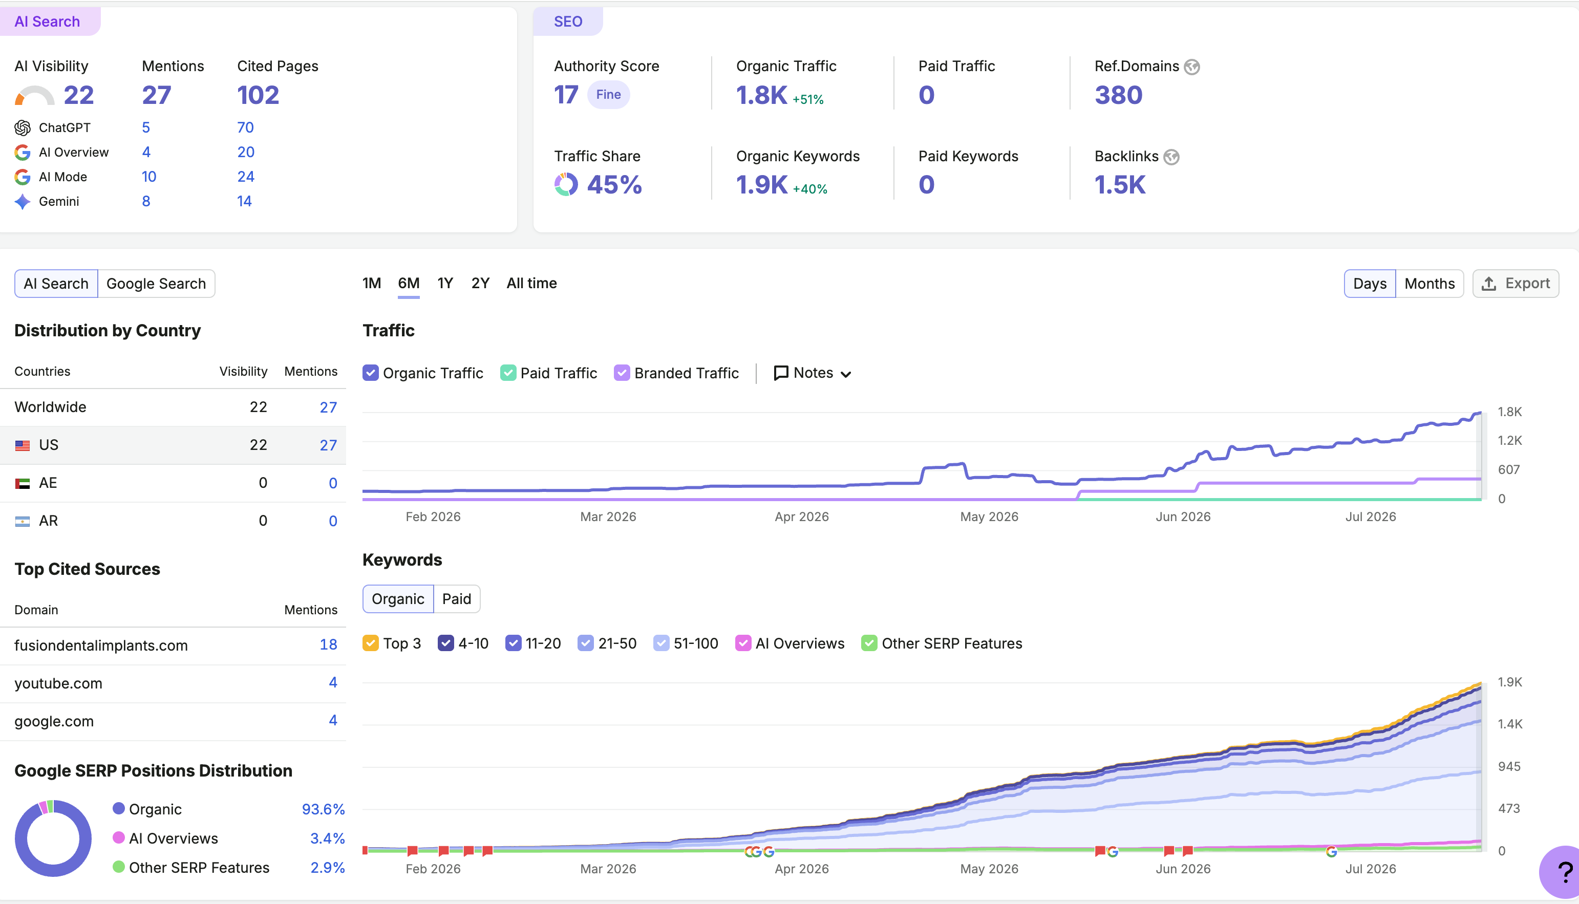Toggle the Paid Traffic checkbox

pyautogui.click(x=508, y=373)
